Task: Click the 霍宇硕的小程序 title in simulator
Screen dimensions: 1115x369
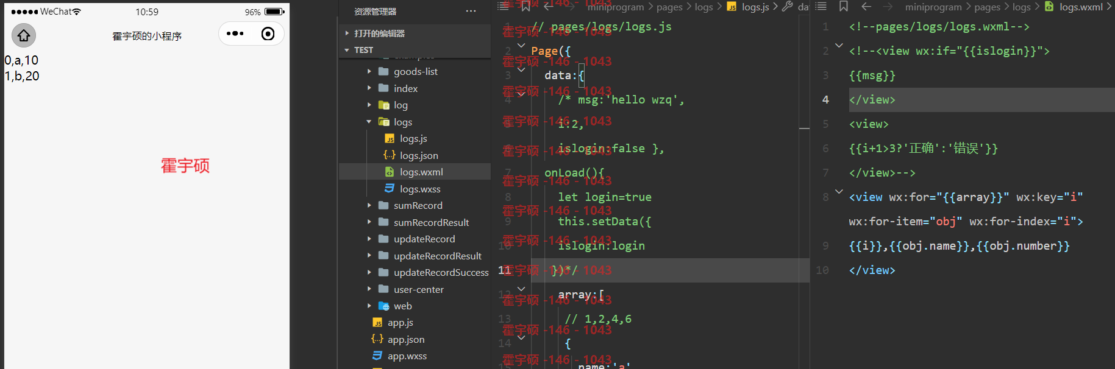Action: [x=147, y=36]
